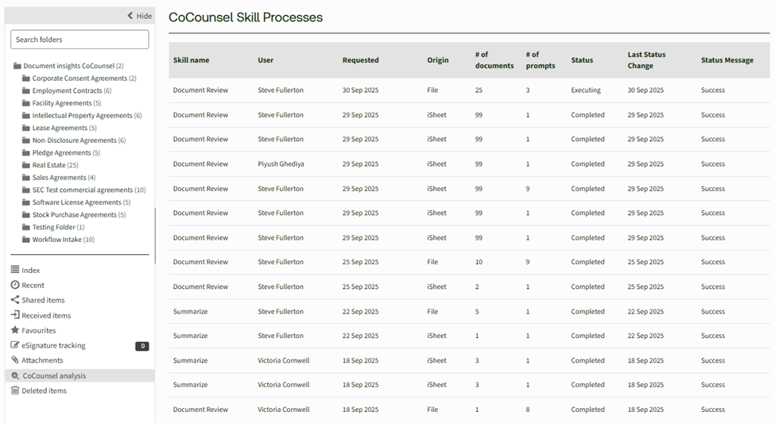Collapse Document insights CoCounsel root folder
This screenshot has width=775, height=423.
click(x=17, y=66)
